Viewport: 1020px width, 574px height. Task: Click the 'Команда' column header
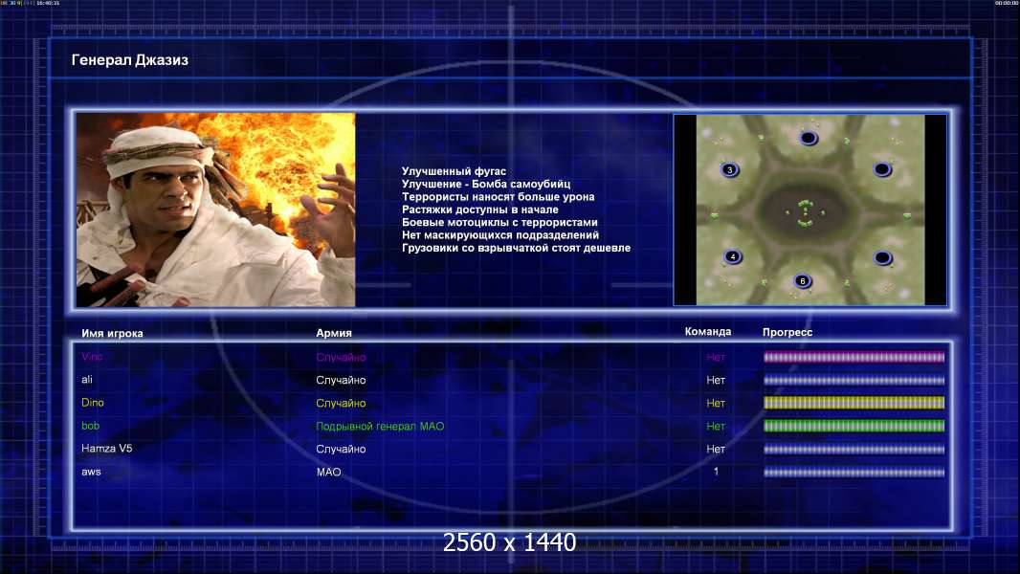click(x=708, y=332)
